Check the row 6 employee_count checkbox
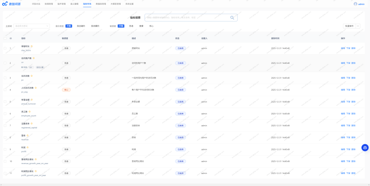This screenshot has height=186, width=370. tap(5, 114)
